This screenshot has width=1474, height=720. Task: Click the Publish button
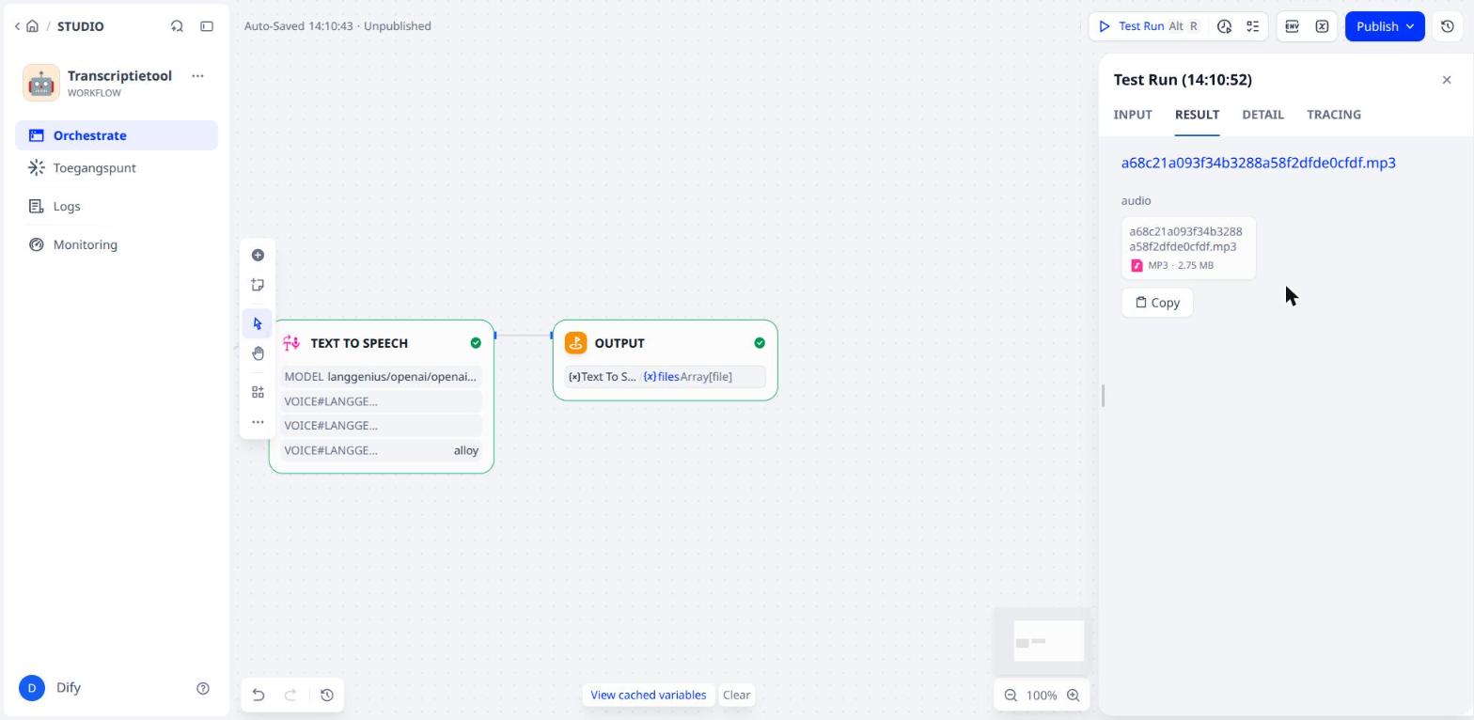click(x=1385, y=26)
